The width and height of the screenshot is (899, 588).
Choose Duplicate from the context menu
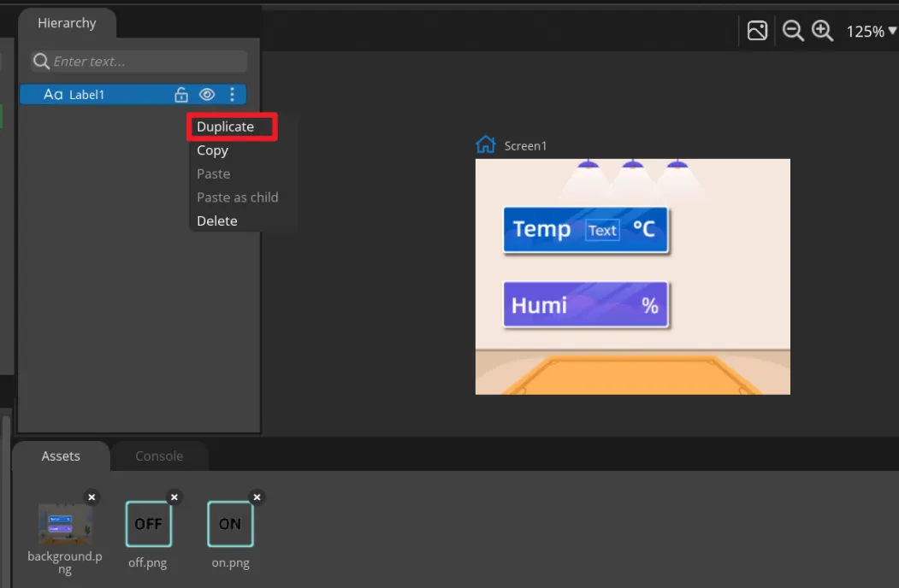tap(225, 126)
